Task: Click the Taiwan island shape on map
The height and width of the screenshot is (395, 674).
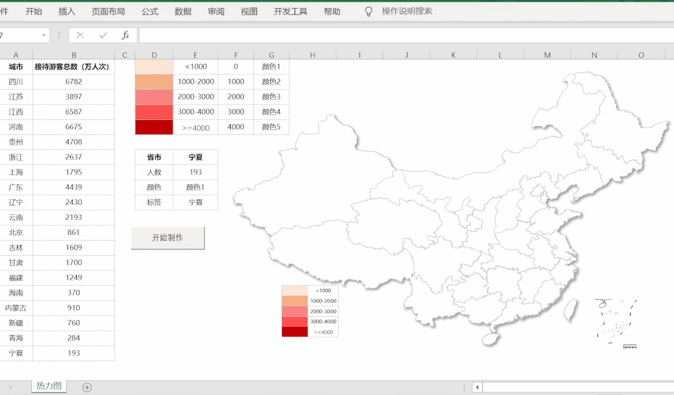Action: pyautogui.click(x=570, y=311)
